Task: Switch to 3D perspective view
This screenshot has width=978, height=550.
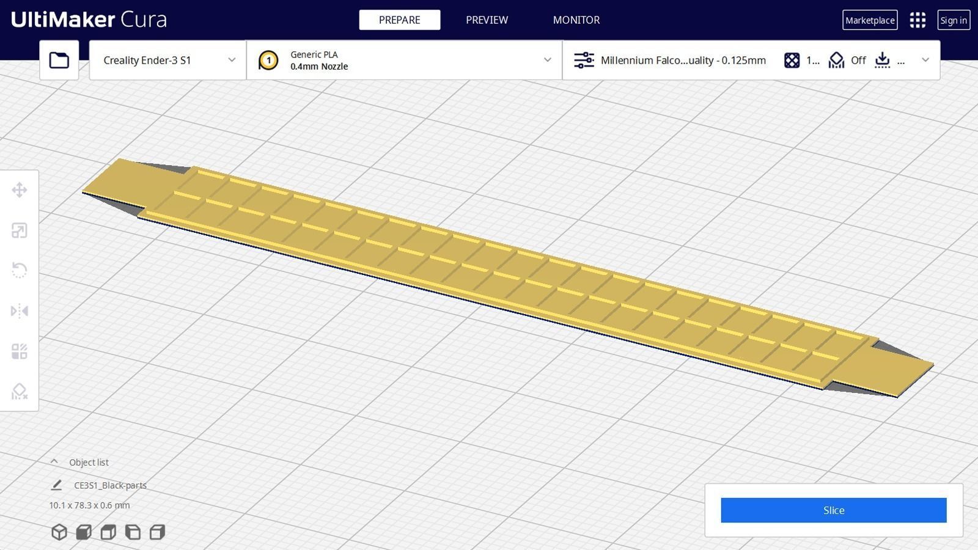Action: click(59, 532)
